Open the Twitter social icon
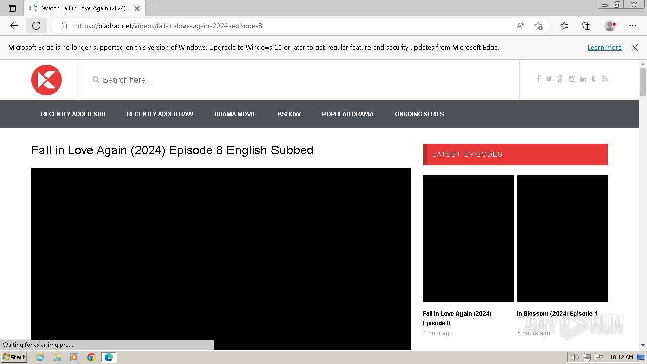Viewport: 647px width, 364px height. tap(549, 79)
